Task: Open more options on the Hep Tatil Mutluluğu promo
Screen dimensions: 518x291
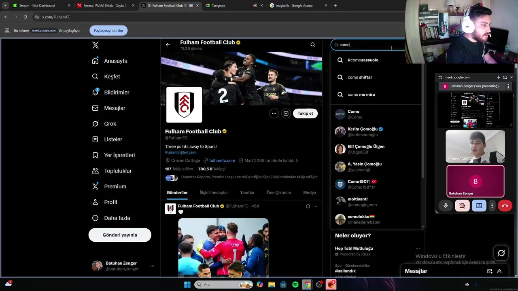Action: (x=418, y=248)
